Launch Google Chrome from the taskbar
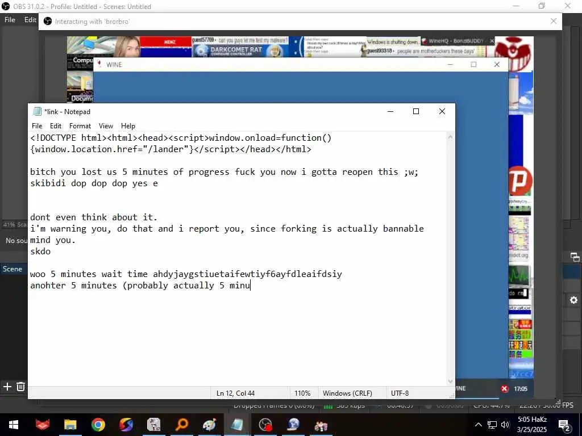The width and height of the screenshot is (582, 436). coord(98,425)
